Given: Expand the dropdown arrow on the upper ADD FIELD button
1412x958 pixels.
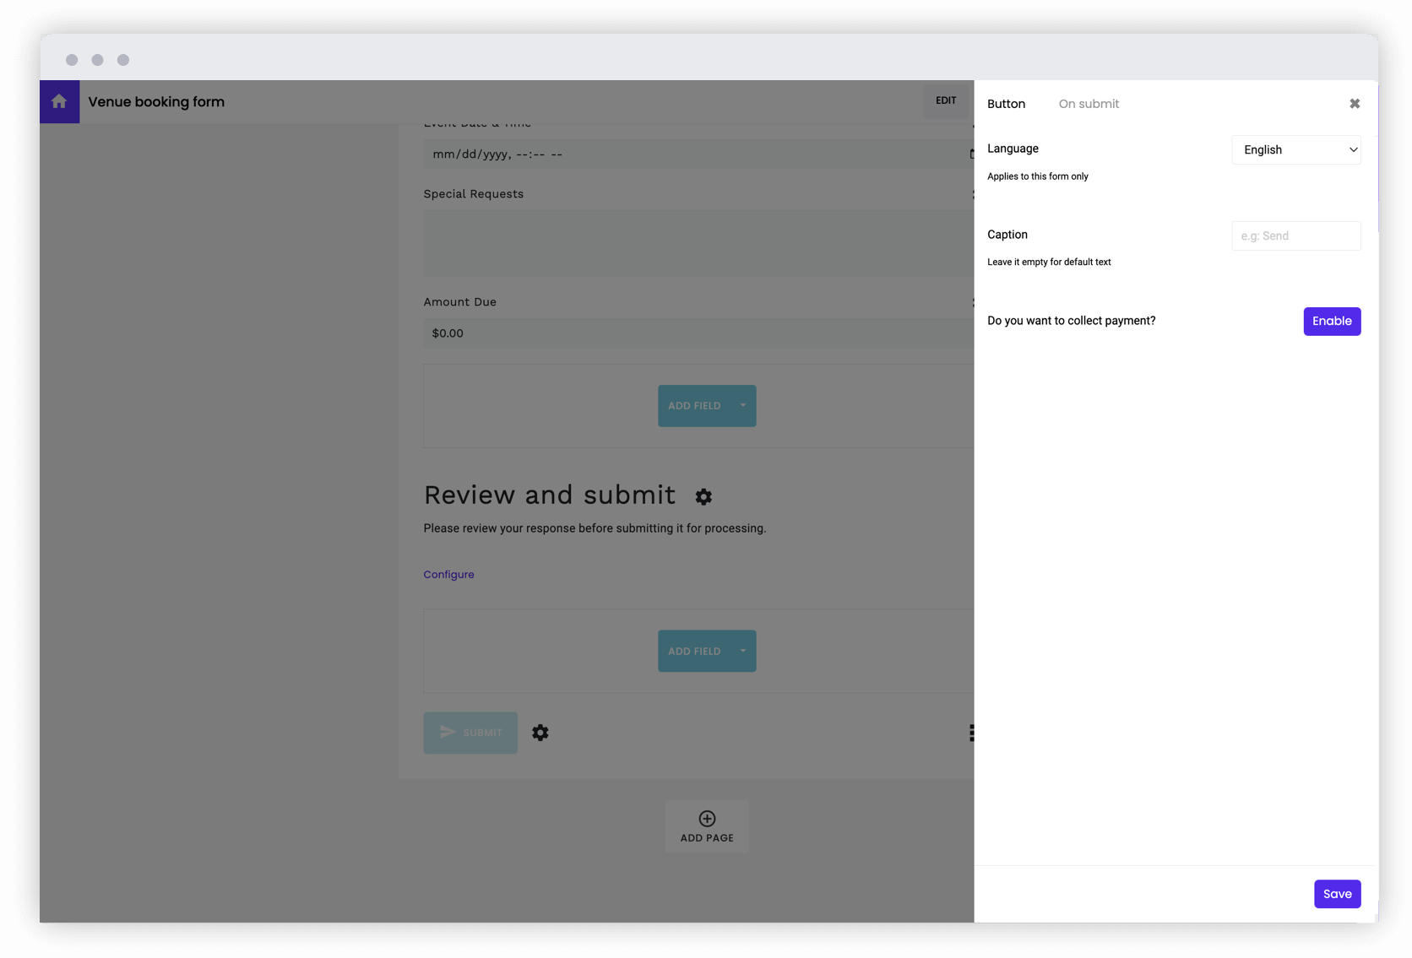Looking at the screenshot, I should (x=741, y=405).
